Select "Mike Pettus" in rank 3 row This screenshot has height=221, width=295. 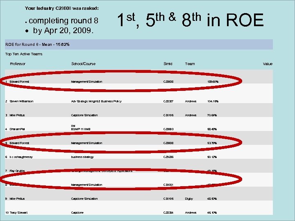[17, 115]
